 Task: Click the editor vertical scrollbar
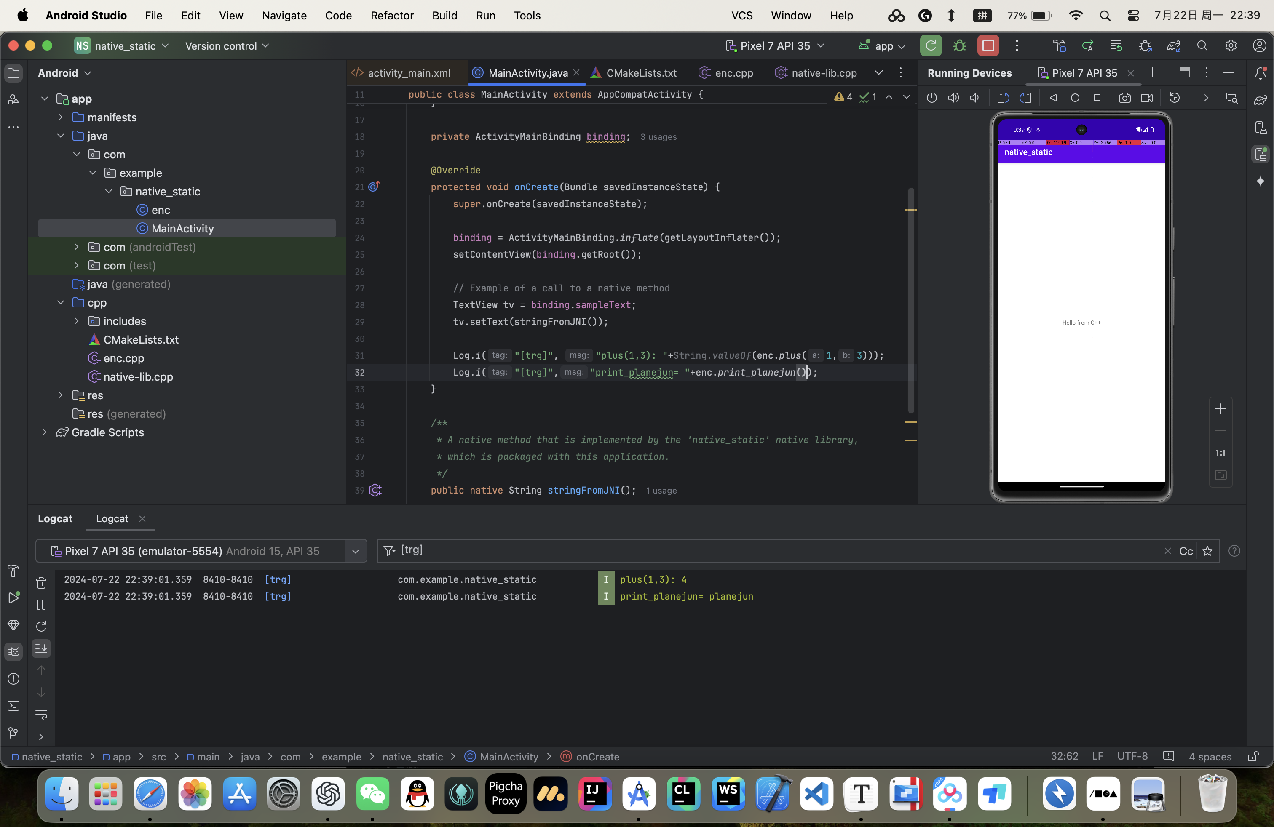click(910, 299)
